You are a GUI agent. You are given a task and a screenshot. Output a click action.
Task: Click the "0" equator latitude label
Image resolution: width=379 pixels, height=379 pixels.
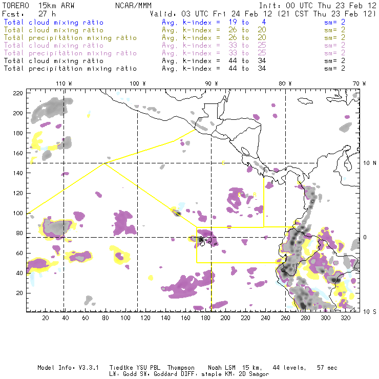pos(365,237)
